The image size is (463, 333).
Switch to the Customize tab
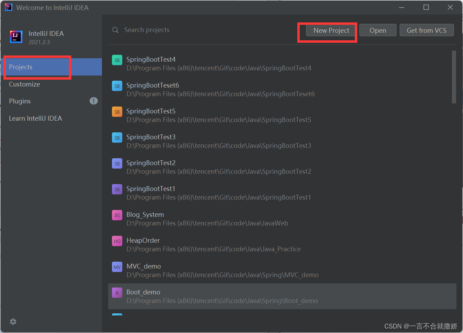pyautogui.click(x=51, y=84)
